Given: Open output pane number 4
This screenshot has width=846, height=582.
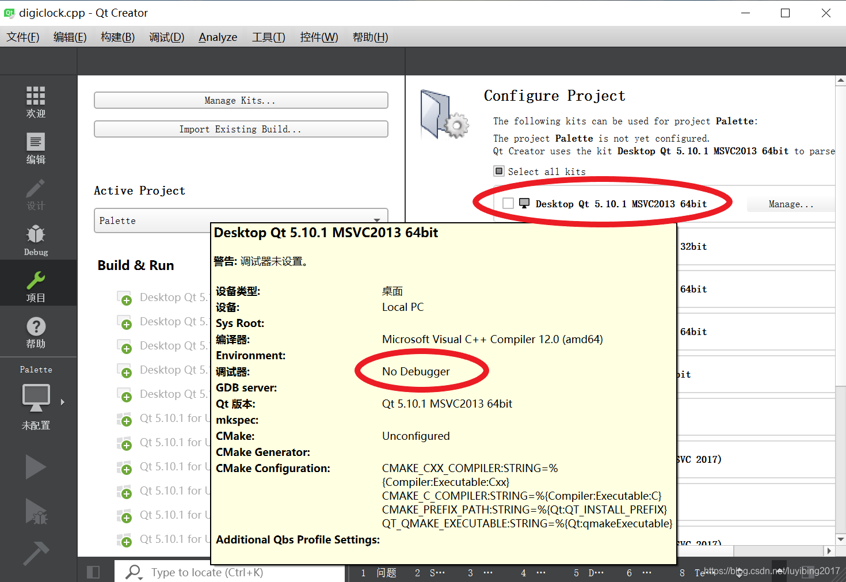Looking at the screenshot, I should [x=533, y=573].
